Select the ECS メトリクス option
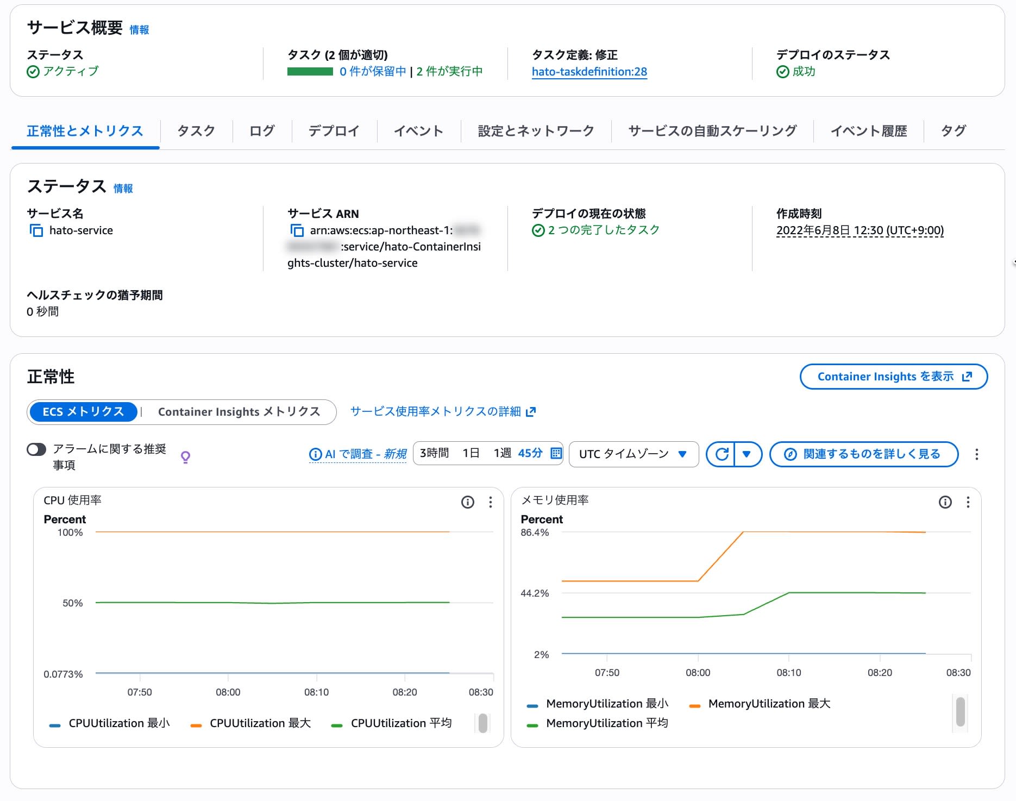 pos(83,412)
